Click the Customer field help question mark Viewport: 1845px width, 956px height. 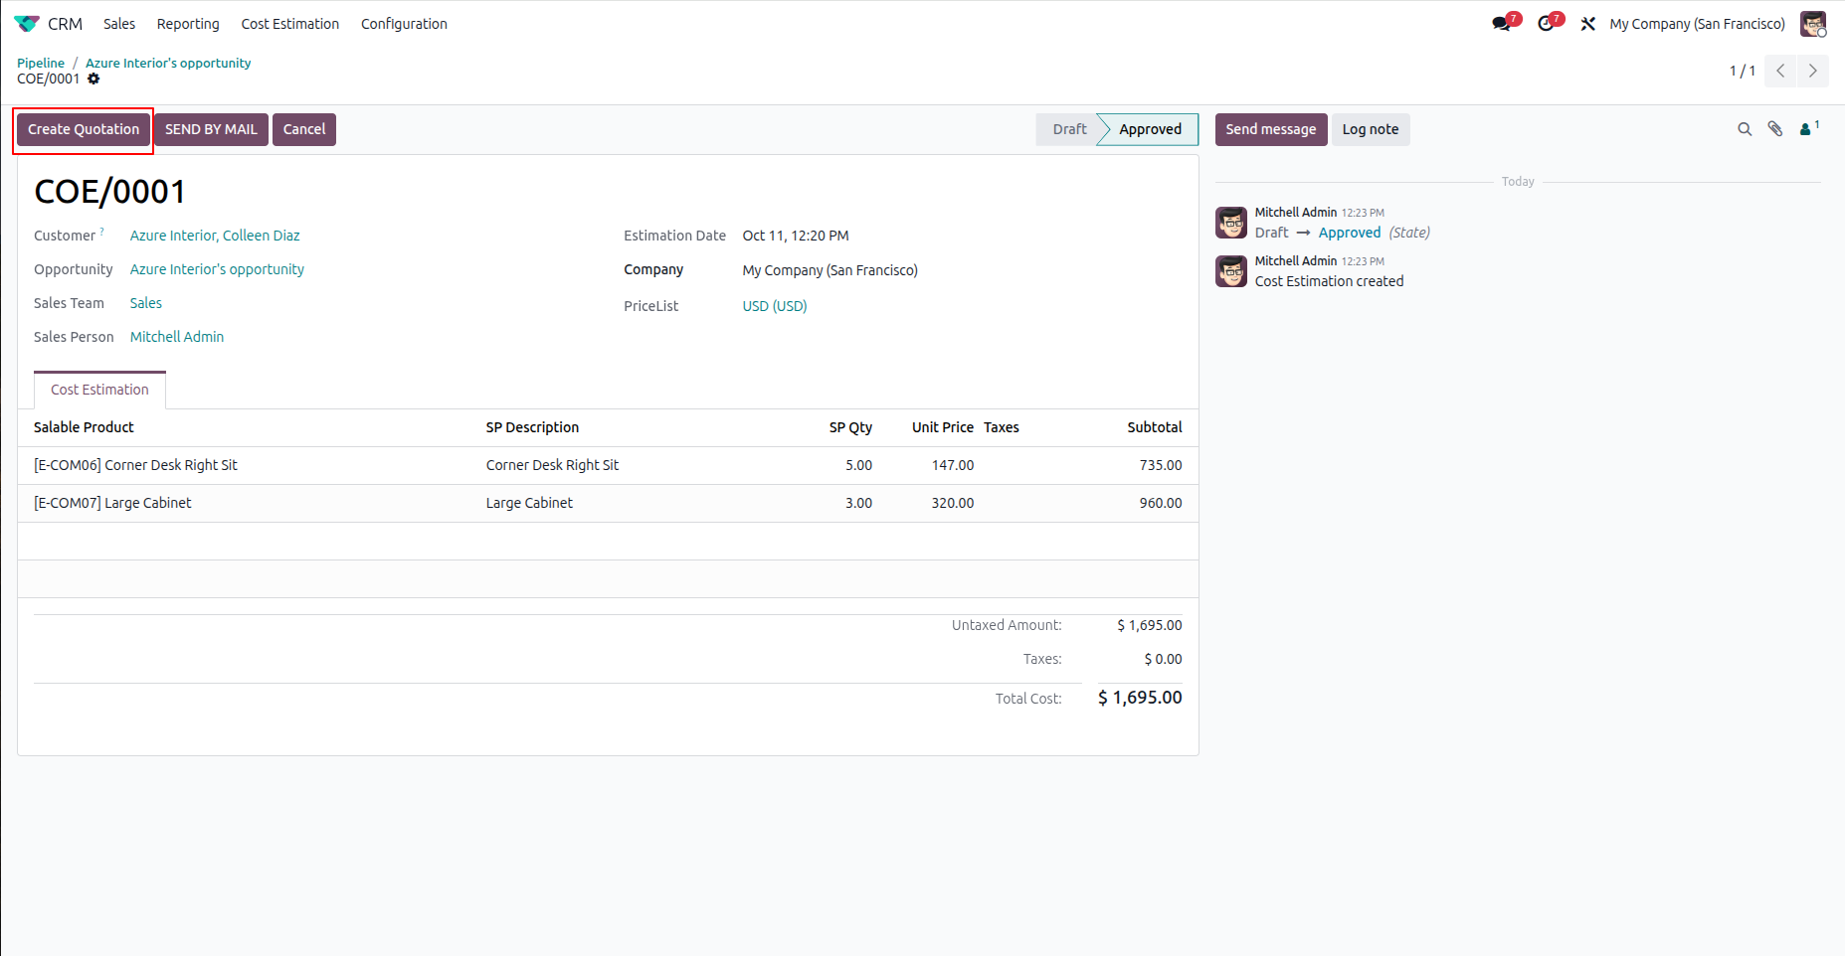(101, 232)
